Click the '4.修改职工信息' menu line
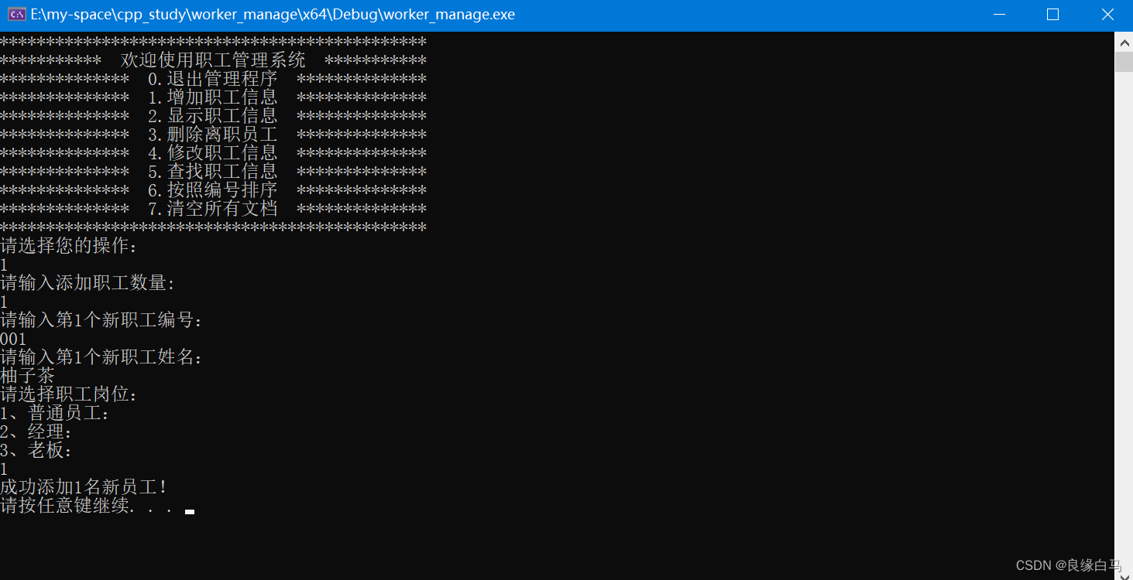 (x=213, y=153)
